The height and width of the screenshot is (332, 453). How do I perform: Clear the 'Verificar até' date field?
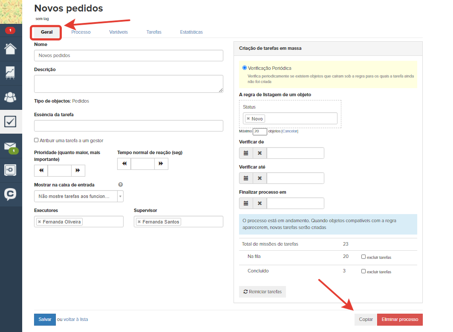click(x=260, y=178)
